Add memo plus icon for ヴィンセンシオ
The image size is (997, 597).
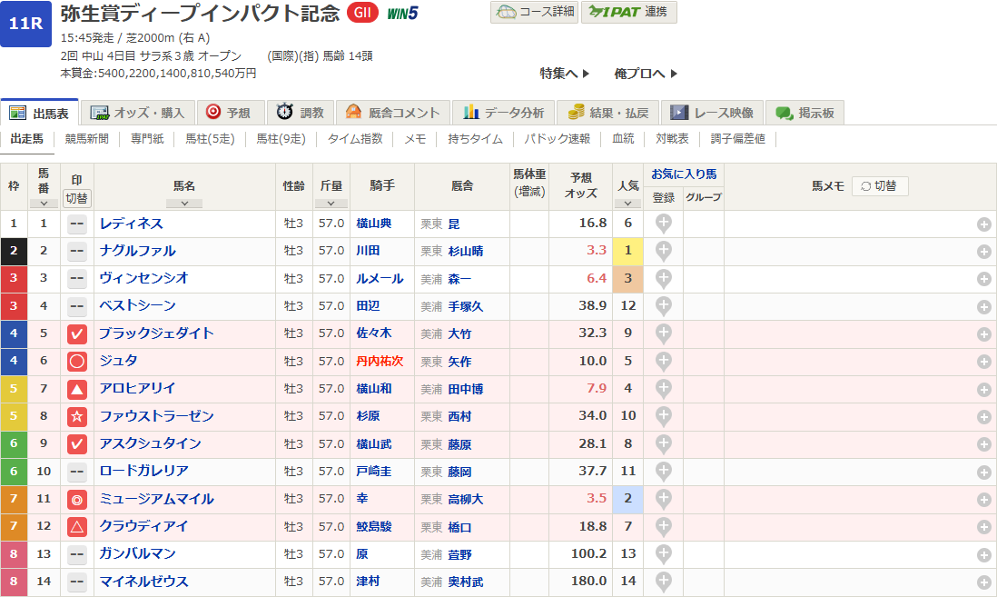click(983, 279)
